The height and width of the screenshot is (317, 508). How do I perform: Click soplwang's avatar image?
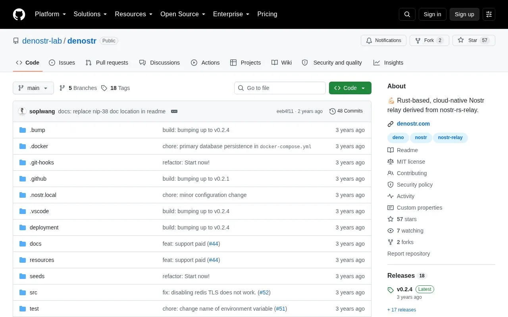pyautogui.click(x=22, y=111)
